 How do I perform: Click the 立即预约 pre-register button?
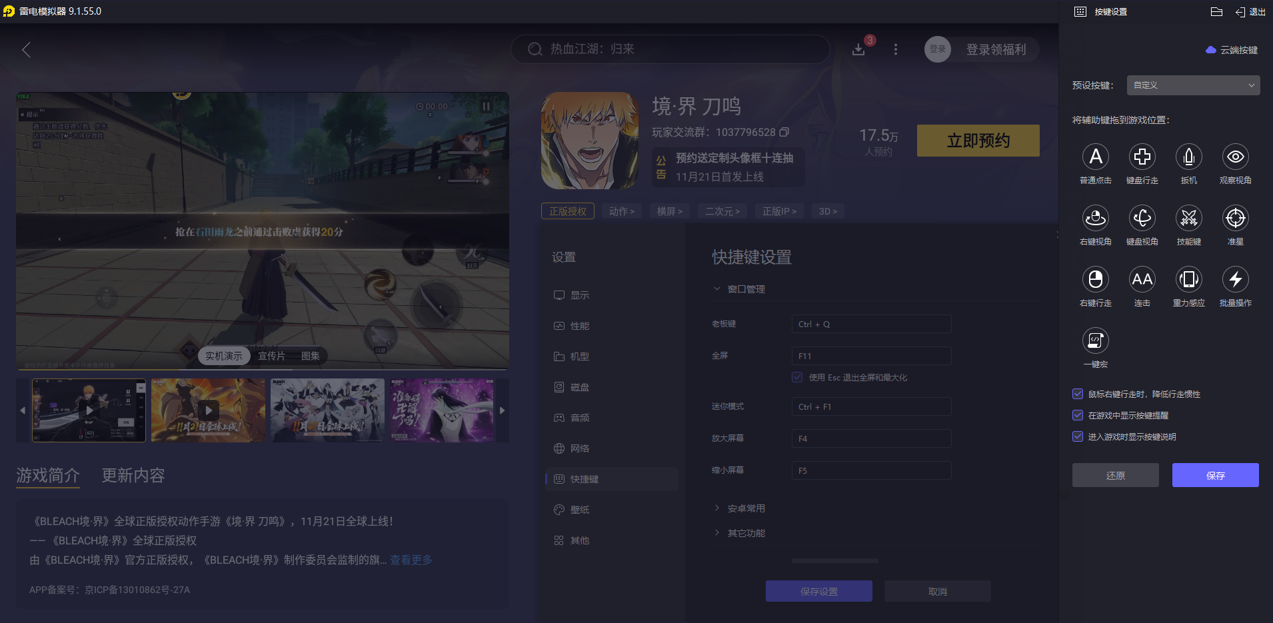[978, 141]
